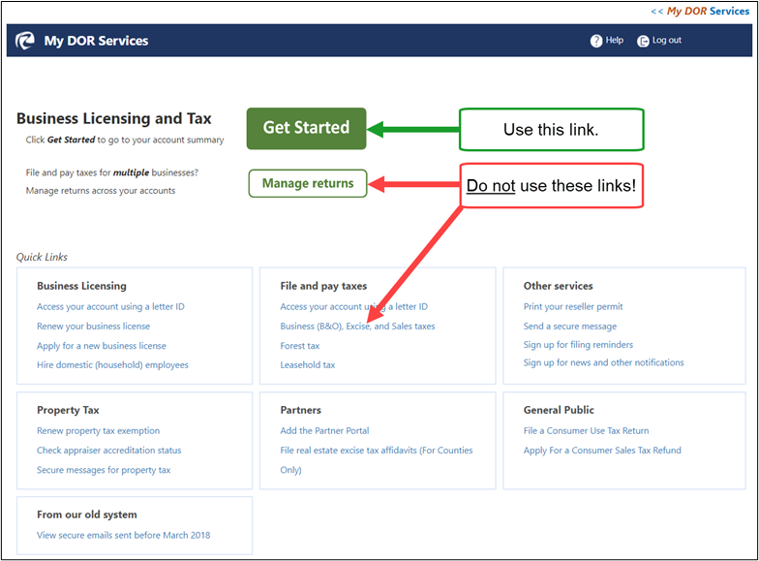759x561 pixels.
Task: Click the Partners card heading
Action: click(x=300, y=410)
